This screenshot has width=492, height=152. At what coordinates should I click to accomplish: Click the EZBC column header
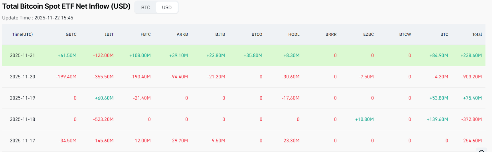click(368, 34)
